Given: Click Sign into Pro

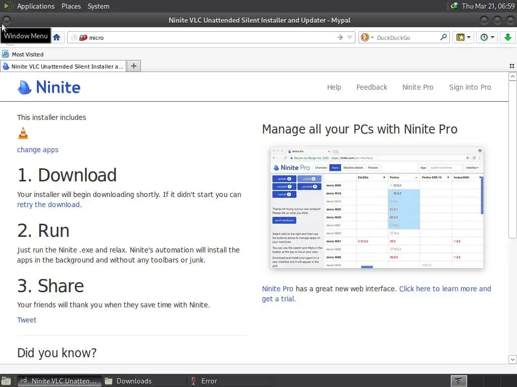Looking at the screenshot, I should 470,87.
